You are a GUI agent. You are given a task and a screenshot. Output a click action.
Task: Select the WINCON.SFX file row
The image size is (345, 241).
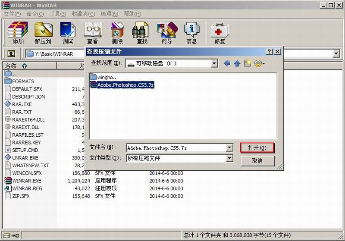coord(27,173)
